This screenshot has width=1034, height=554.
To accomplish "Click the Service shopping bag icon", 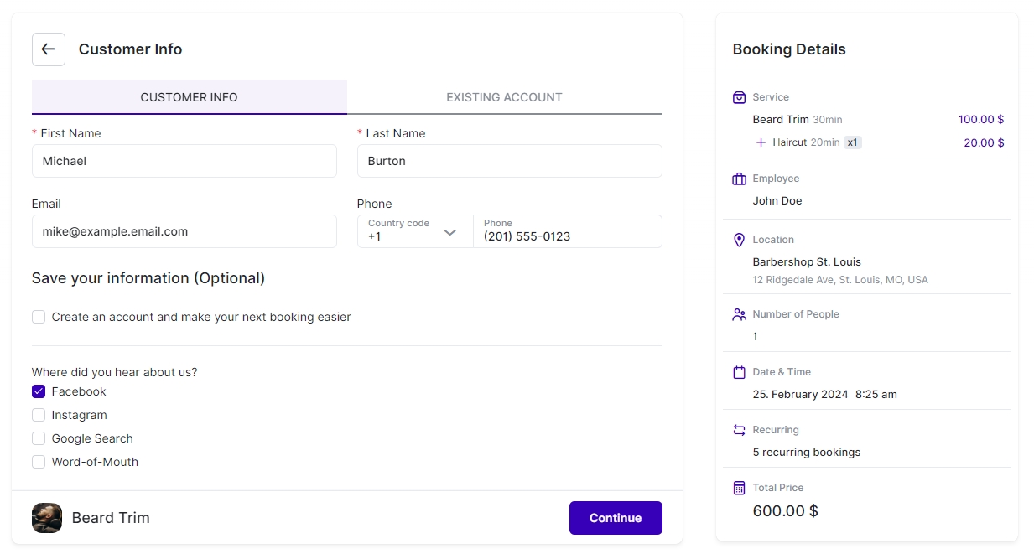I will [739, 97].
